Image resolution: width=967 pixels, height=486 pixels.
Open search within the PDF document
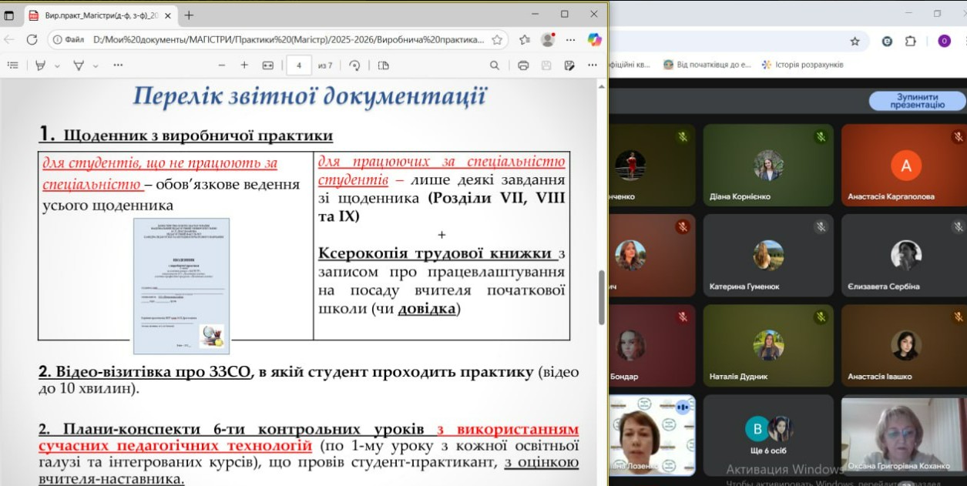click(495, 65)
